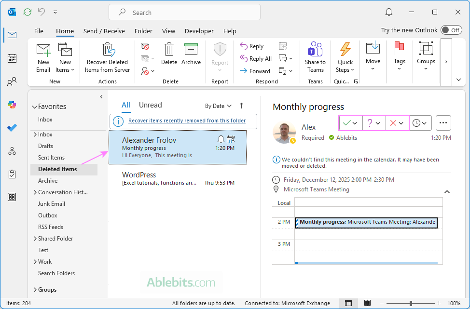Viewport: 470px width, 309px height.
Task: Click Reply All in the Respond group
Action: (256, 58)
